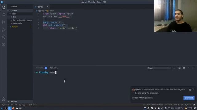The width and height of the screenshot is (197, 110).
Task: Click the 06:23 PM clock
Action: [x=179, y=108]
